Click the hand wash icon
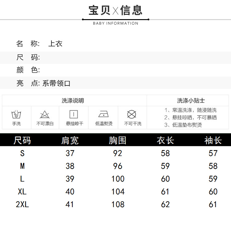This screenshot has height=226, width=231. [x=16, y=115]
